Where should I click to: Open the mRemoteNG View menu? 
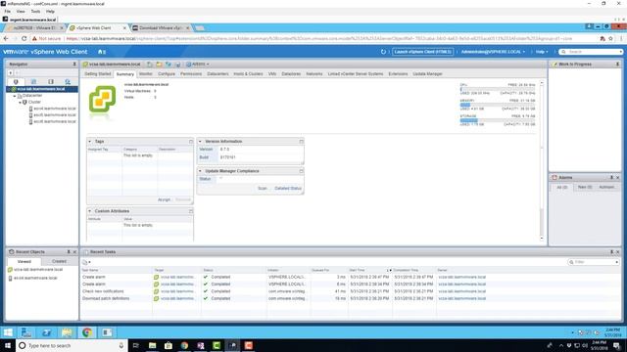[x=21, y=12]
